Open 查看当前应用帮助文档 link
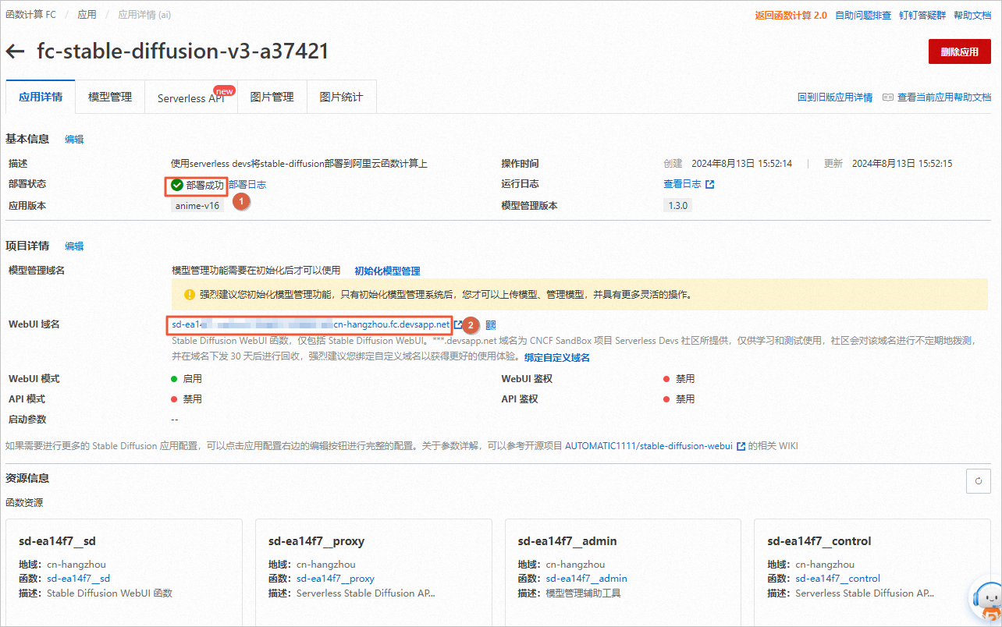 point(944,97)
